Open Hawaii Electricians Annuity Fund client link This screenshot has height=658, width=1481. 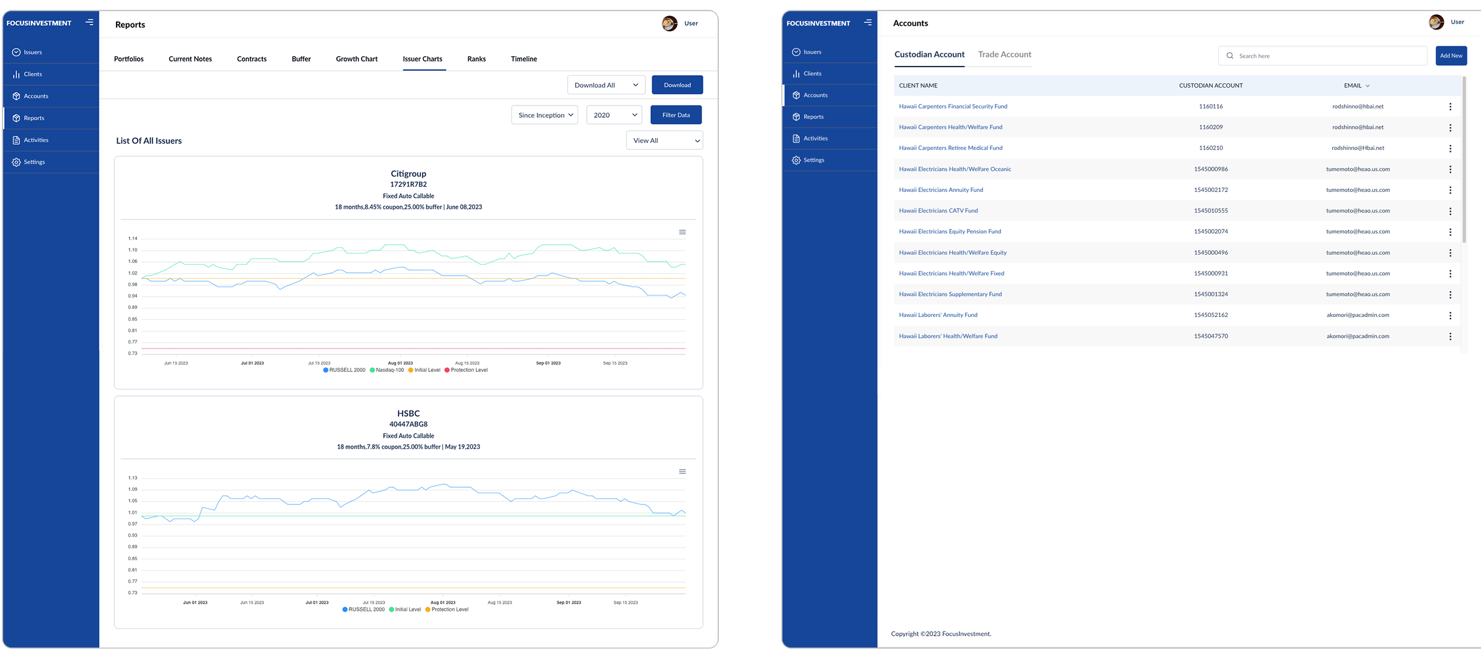coord(940,190)
